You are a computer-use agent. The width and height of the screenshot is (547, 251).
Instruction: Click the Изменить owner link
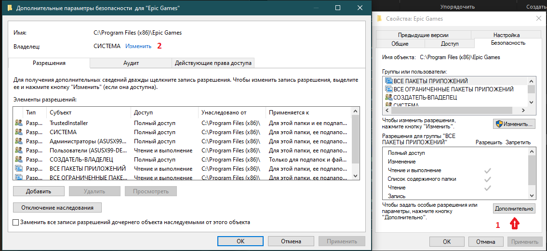(138, 46)
